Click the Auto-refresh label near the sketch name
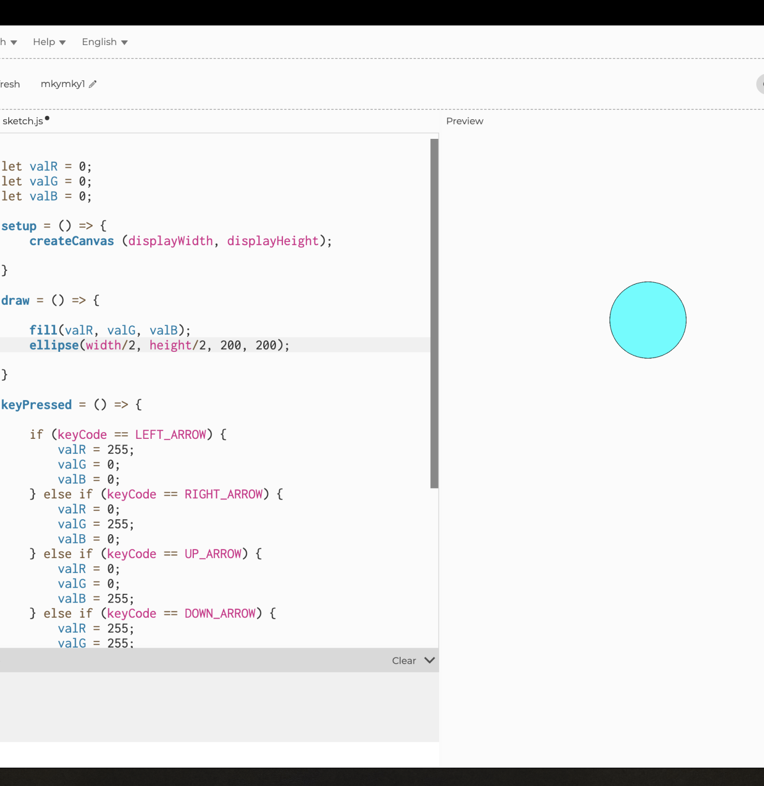The image size is (764, 786). coord(10,84)
